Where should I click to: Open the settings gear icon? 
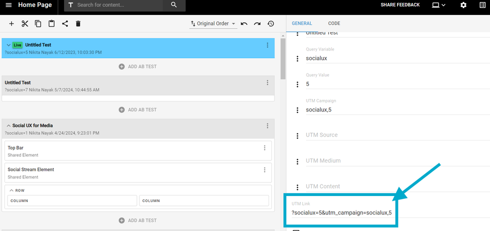pyautogui.click(x=463, y=5)
